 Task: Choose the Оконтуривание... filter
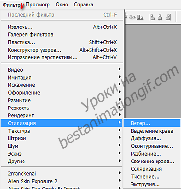click(152, 146)
